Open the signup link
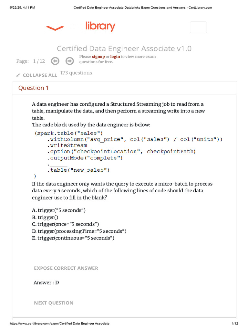Screen dimensions: 248x331 (x=98, y=57)
